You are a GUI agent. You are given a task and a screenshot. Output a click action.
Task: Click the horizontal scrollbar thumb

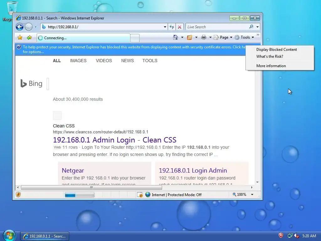[x=92, y=187]
